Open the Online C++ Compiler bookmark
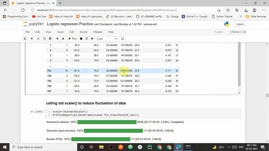The height and width of the screenshot is (151, 269). tap(195, 16)
